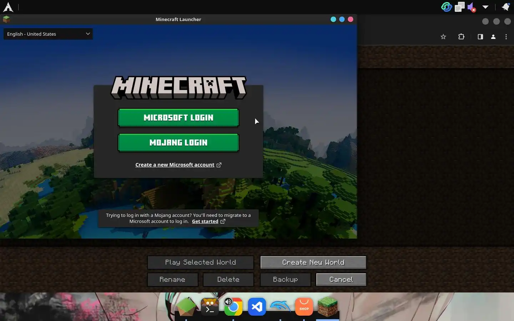Click Minecraft Launcher grass block title icon
The image size is (514, 321).
pos(6,19)
